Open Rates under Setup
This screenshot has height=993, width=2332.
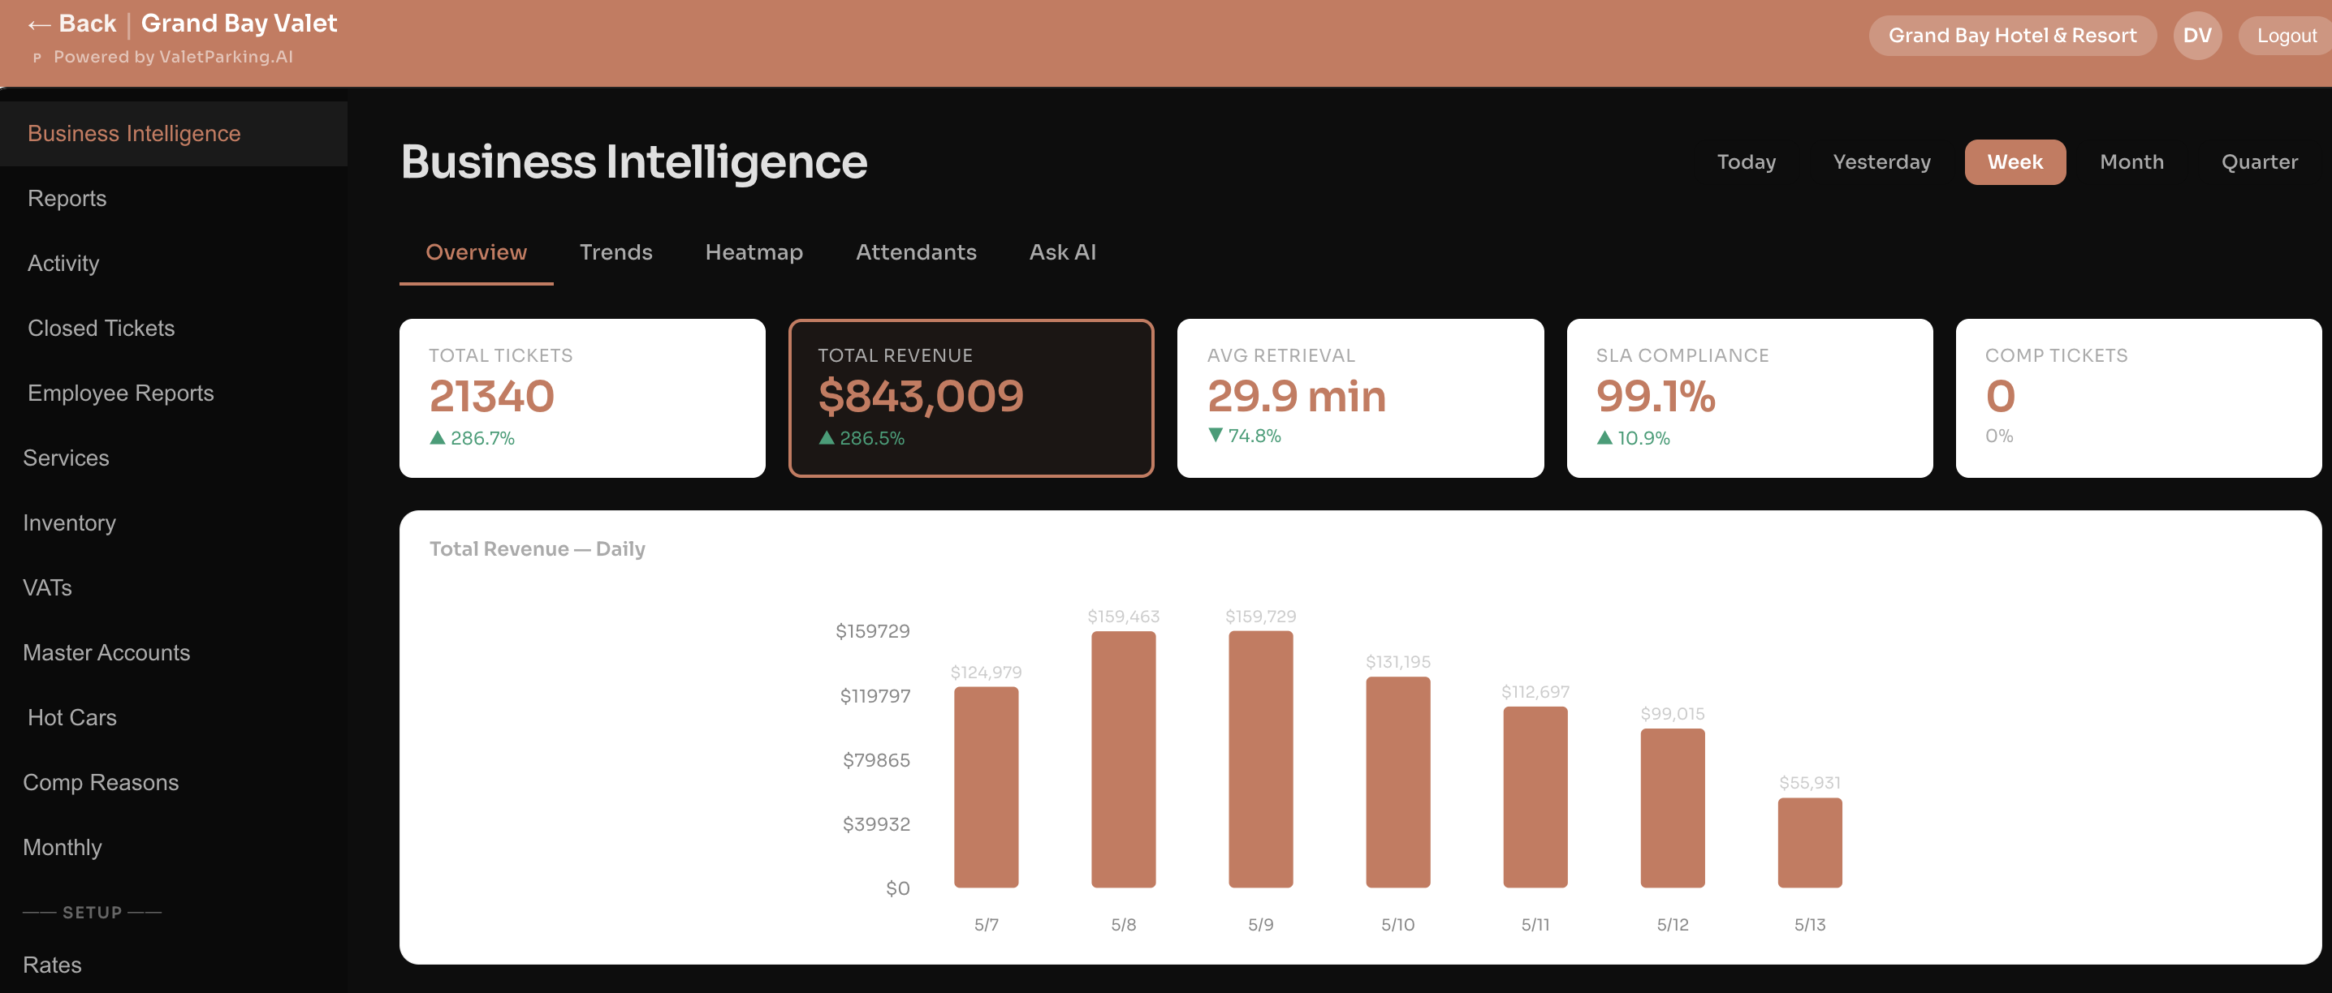click(x=174, y=966)
